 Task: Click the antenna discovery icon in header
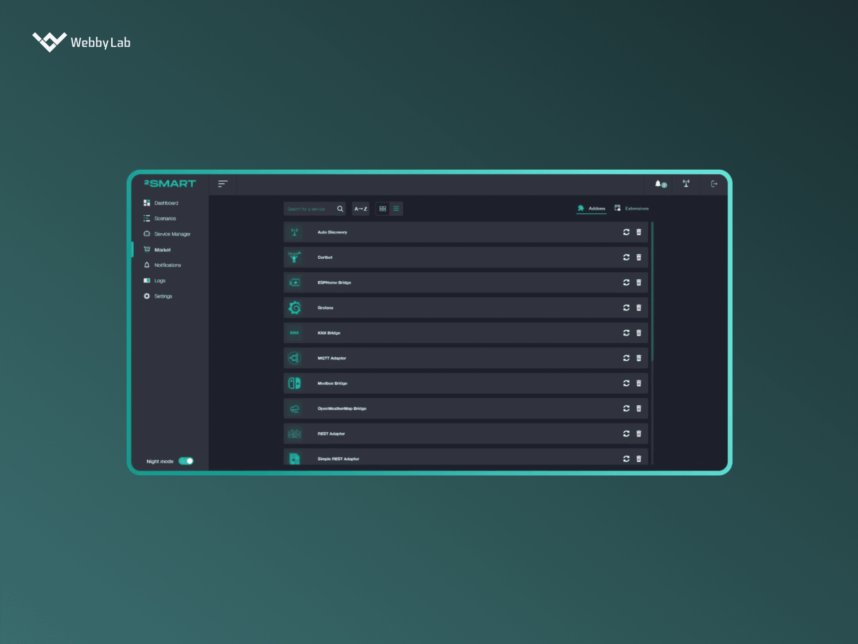click(686, 184)
